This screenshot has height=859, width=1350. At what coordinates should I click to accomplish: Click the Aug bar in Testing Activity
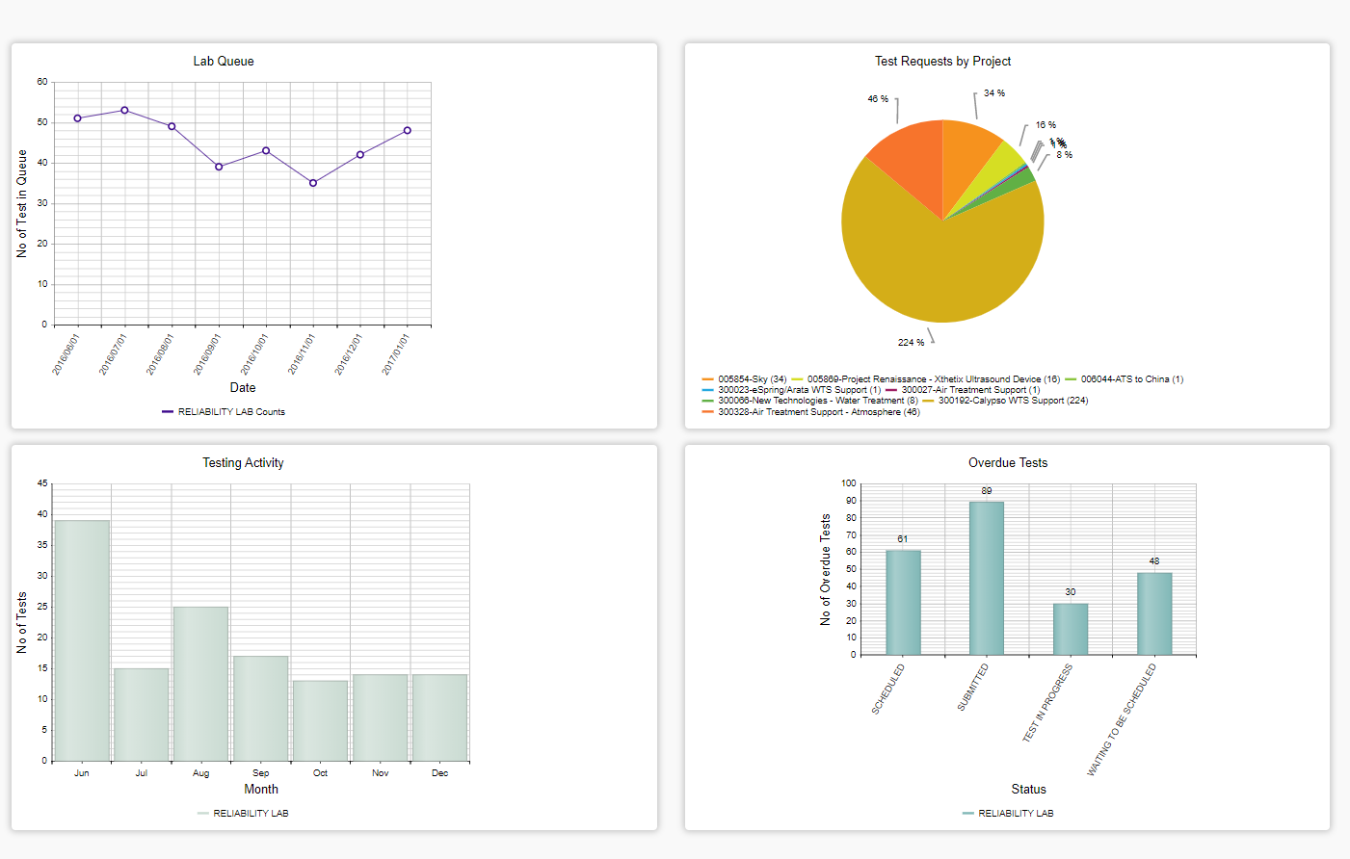200,684
